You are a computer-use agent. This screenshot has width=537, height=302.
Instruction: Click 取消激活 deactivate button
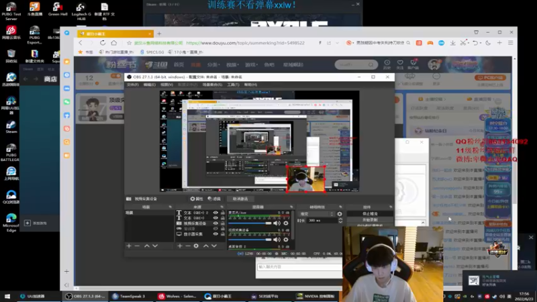[240, 199]
